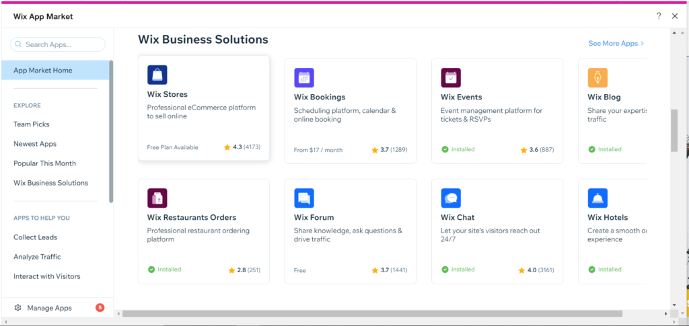Click the Installed checkmark on Wix Hotels

coord(591,270)
